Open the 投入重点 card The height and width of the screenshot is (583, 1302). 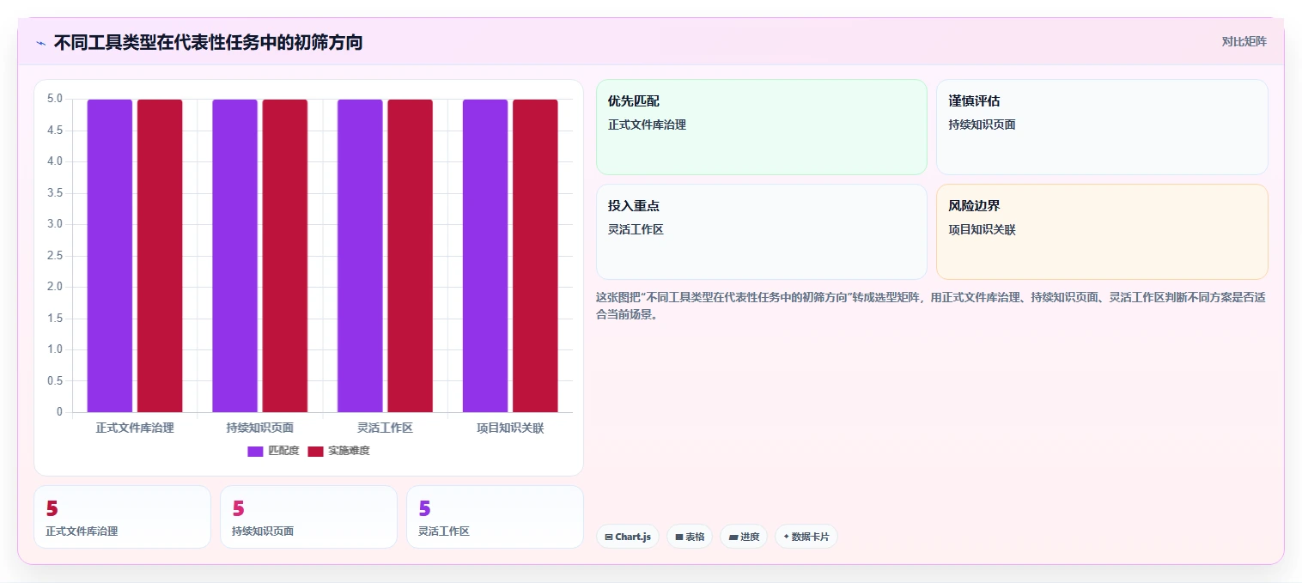tap(762, 232)
